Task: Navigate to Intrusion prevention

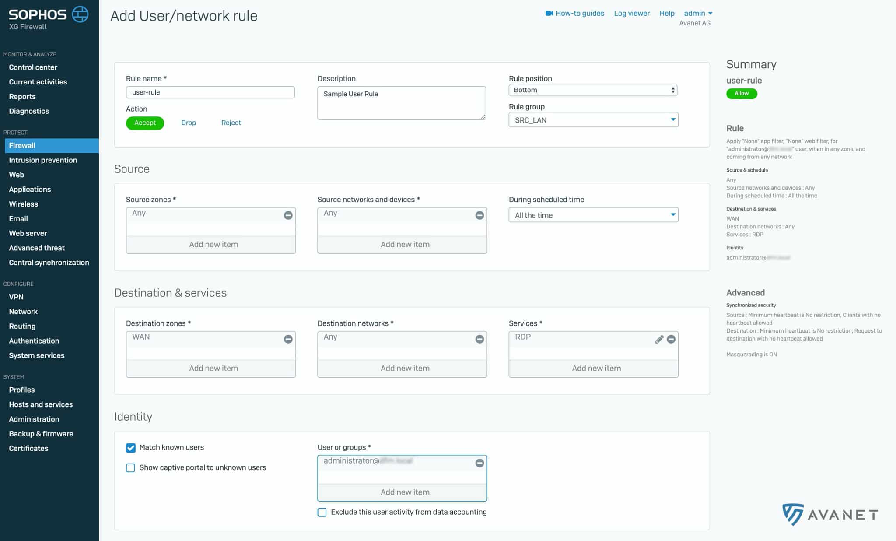Action: click(43, 160)
